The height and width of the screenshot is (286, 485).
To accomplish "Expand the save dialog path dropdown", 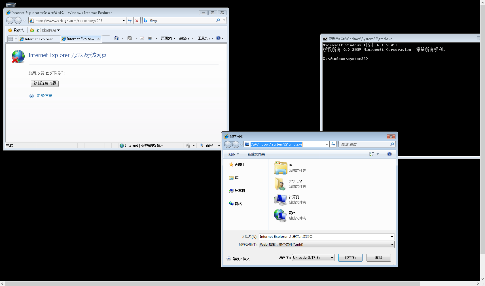I will click(327, 144).
